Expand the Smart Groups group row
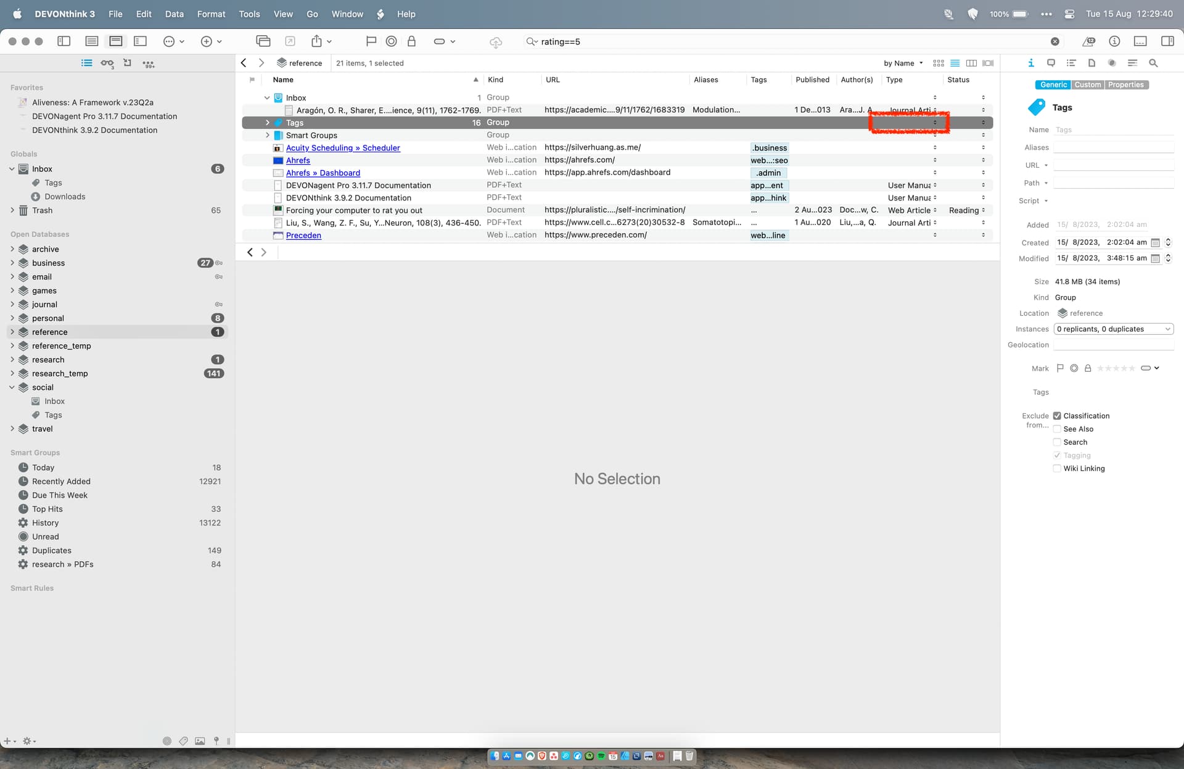Image resolution: width=1184 pixels, height=769 pixels. [x=267, y=135]
